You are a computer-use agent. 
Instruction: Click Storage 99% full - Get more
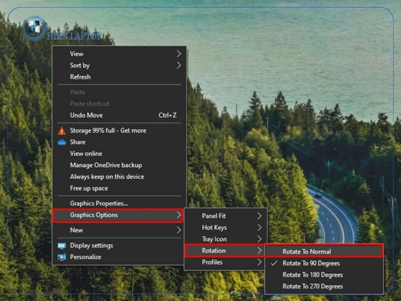pos(119,130)
